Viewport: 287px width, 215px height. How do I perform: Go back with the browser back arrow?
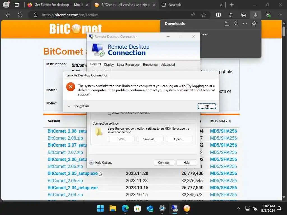[8, 15]
